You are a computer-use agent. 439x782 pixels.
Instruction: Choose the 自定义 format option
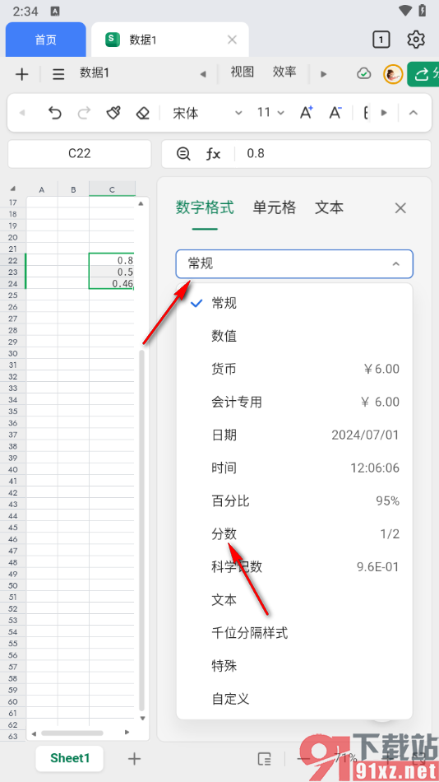tap(294, 699)
